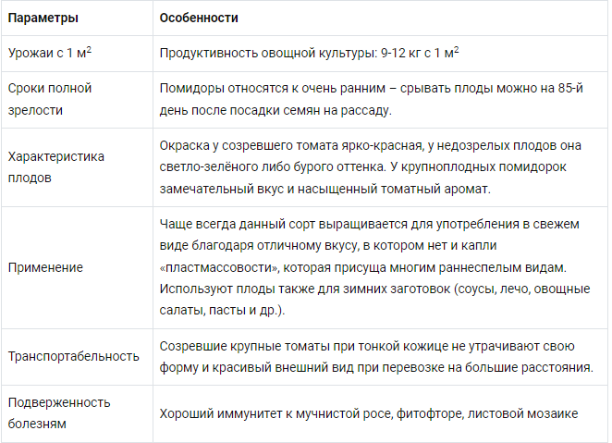The image size is (612, 443).
Task: Click the line listing зимних заготовок
Action: tap(374, 289)
